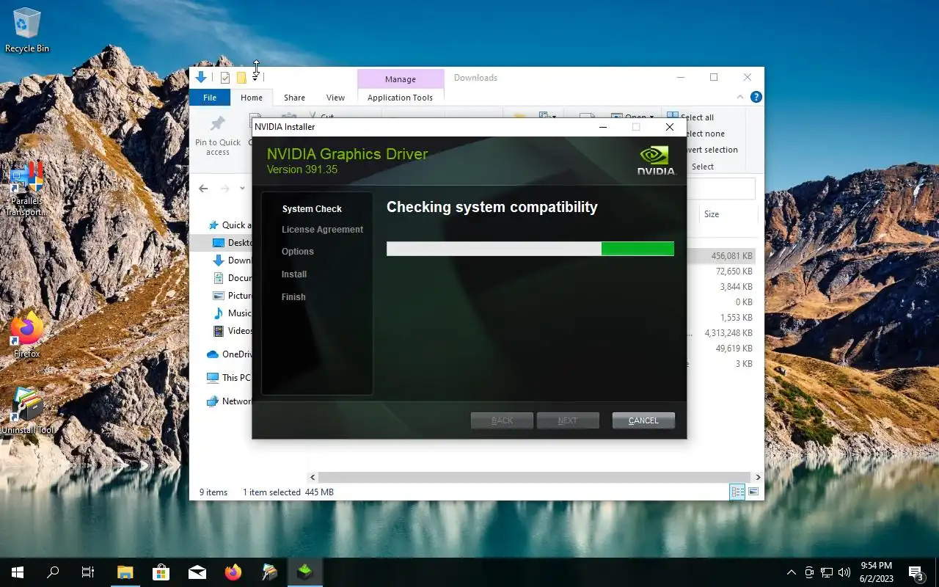
Task: Select Network in Explorer navigation pane
Action: click(x=228, y=401)
